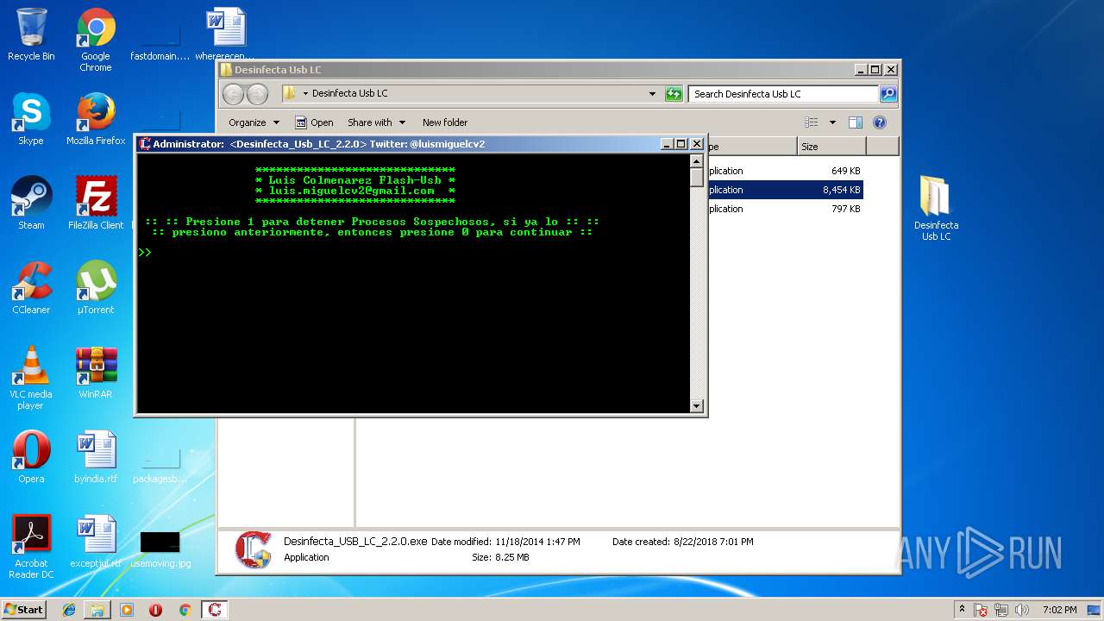Click the search magnifier button
This screenshot has width=1104, height=621.
pyautogui.click(x=888, y=94)
